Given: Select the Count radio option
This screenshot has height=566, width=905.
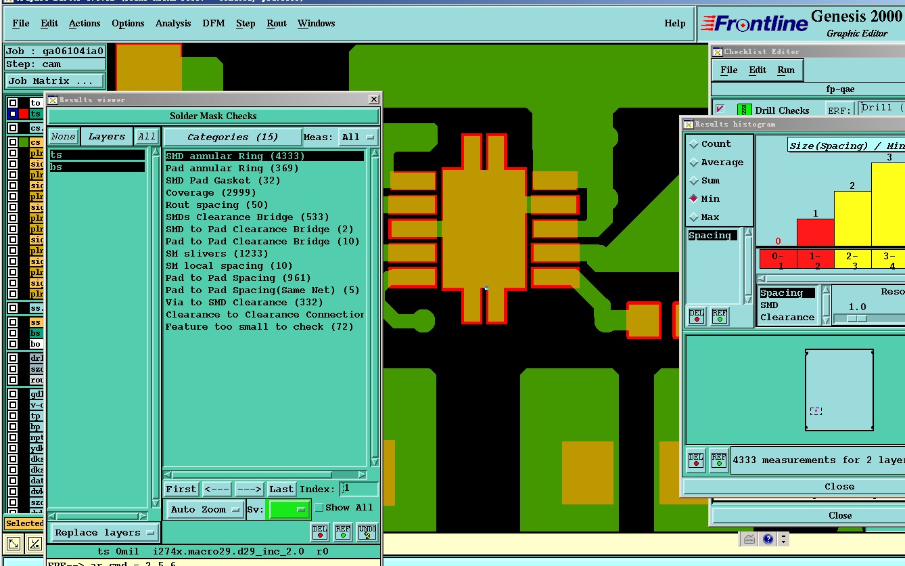Looking at the screenshot, I should coord(694,144).
